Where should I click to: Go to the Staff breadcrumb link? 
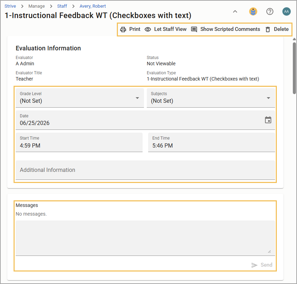(x=62, y=6)
